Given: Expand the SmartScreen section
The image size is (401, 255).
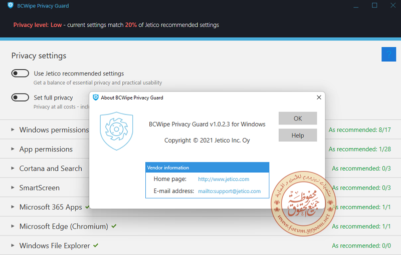Looking at the screenshot, I should point(13,187).
